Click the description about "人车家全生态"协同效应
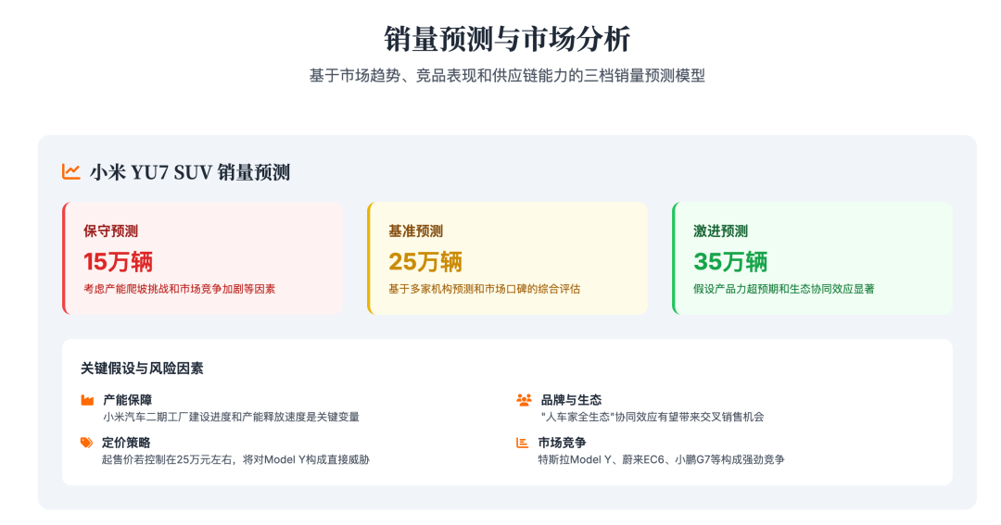 coord(653,418)
